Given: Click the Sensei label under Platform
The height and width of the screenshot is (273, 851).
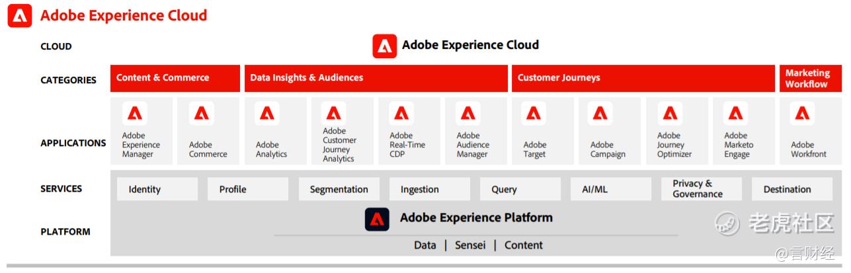Looking at the screenshot, I should point(470,245).
